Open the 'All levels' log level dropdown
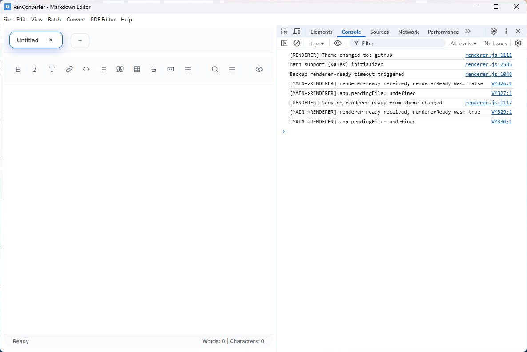The image size is (527, 352). 463,44
